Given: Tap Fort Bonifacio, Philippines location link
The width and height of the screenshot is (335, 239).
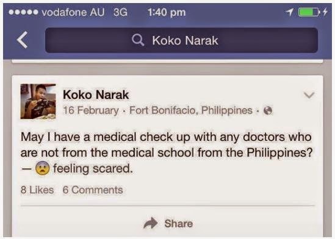Looking at the screenshot, I should pos(191,110).
